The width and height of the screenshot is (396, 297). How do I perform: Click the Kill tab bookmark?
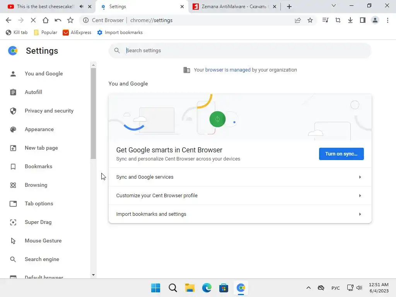pyautogui.click(x=17, y=32)
